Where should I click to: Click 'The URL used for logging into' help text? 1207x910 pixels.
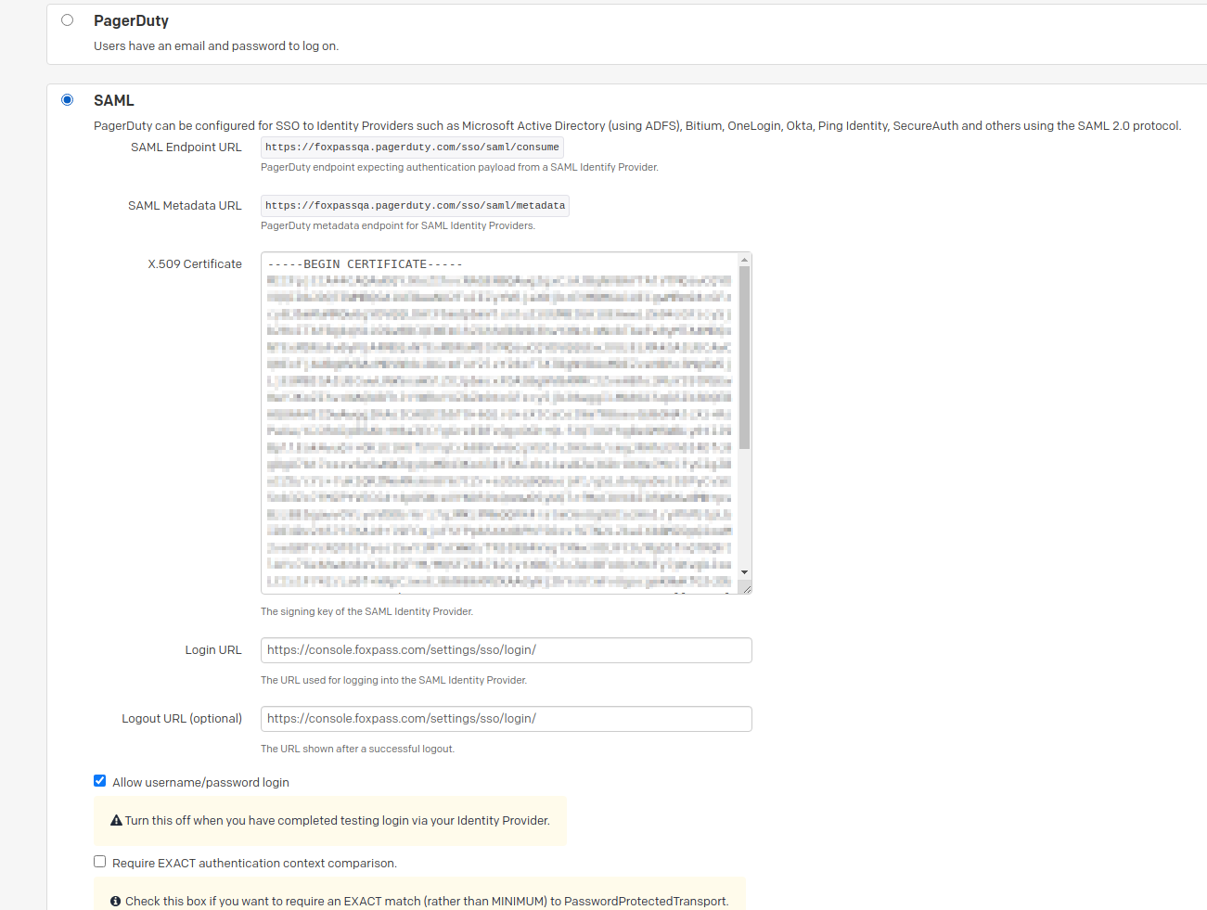pyautogui.click(x=393, y=680)
